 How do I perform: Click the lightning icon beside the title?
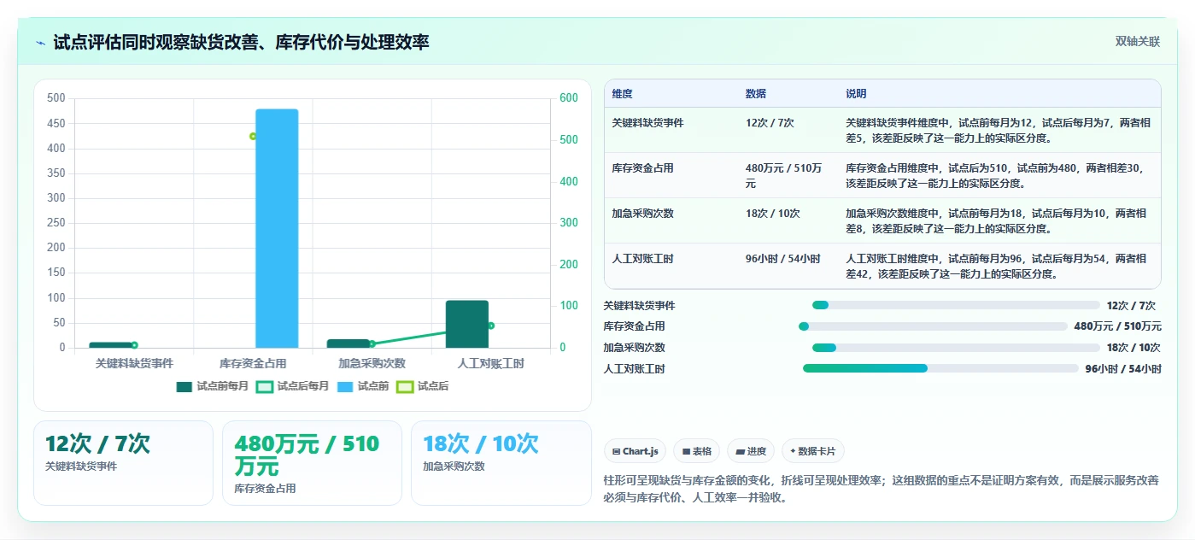point(41,42)
